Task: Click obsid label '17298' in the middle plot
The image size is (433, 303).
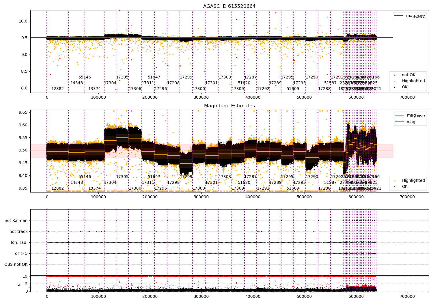Action: tap(173, 183)
